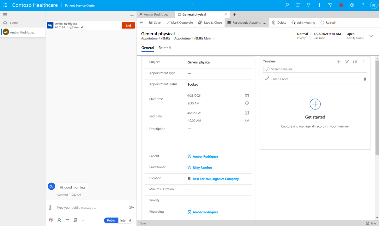
Task: Open End time clock picker
Action: (x=247, y=121)
